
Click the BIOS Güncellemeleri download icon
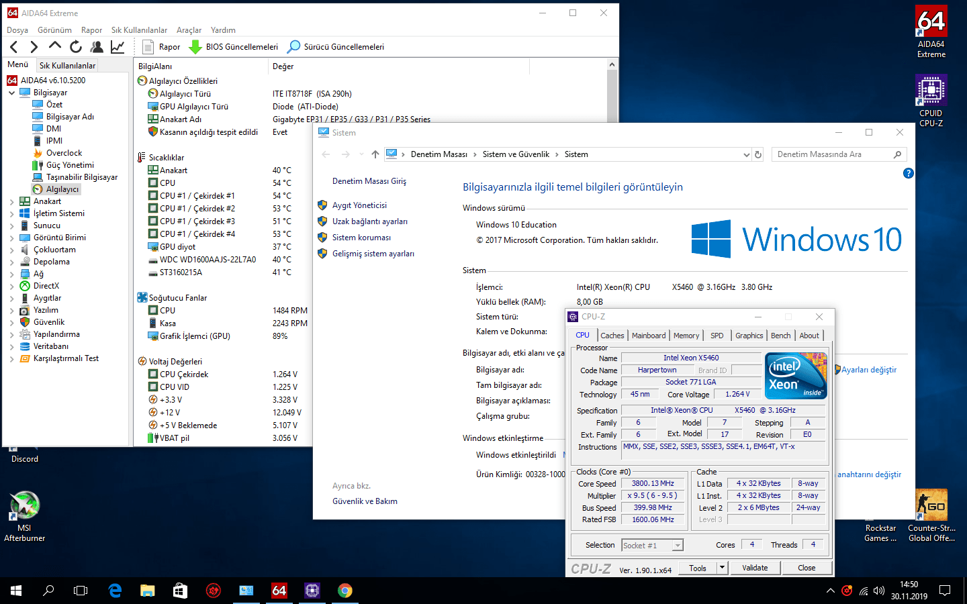pos(195,46)
